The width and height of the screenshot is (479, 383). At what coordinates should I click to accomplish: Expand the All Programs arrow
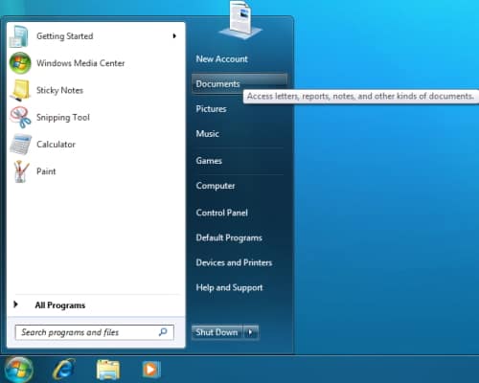point(15,304)
